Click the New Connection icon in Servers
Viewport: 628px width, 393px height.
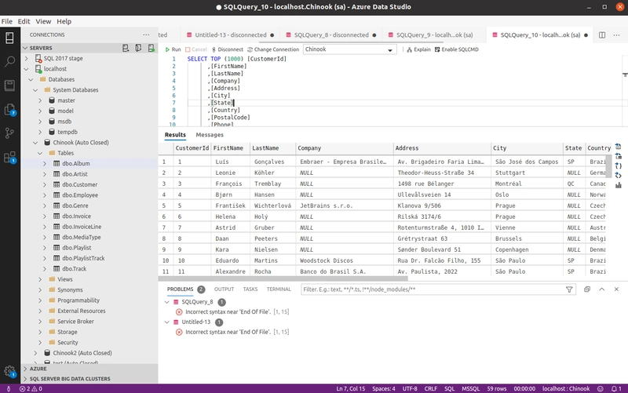pos(126,48)
